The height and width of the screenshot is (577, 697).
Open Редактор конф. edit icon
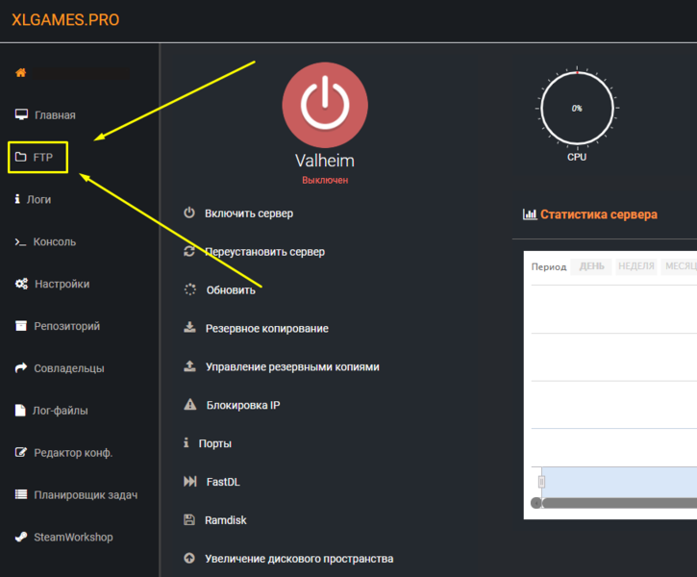[x=21, y=453]
